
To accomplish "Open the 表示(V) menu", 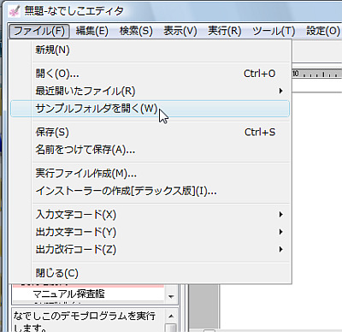I will 180,31.
